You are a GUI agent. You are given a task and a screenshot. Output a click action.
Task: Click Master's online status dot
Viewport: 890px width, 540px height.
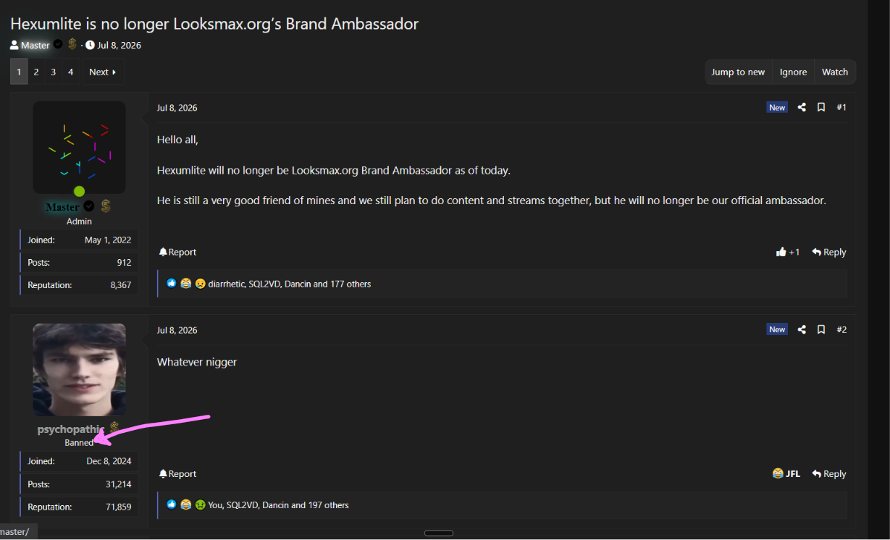79,192
